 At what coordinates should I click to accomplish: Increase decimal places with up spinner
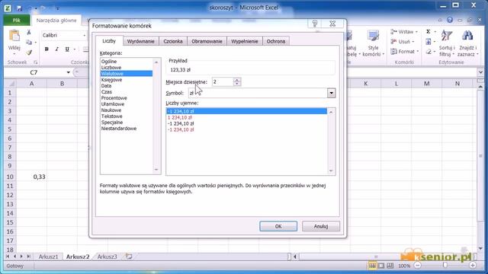[237, 80]
